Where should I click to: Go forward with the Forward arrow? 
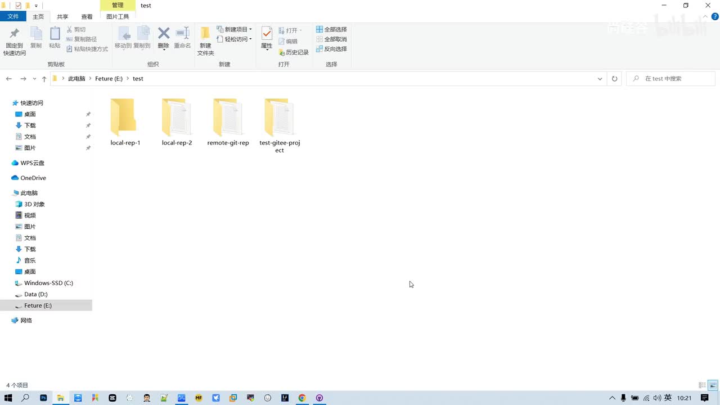click(23, 79)
